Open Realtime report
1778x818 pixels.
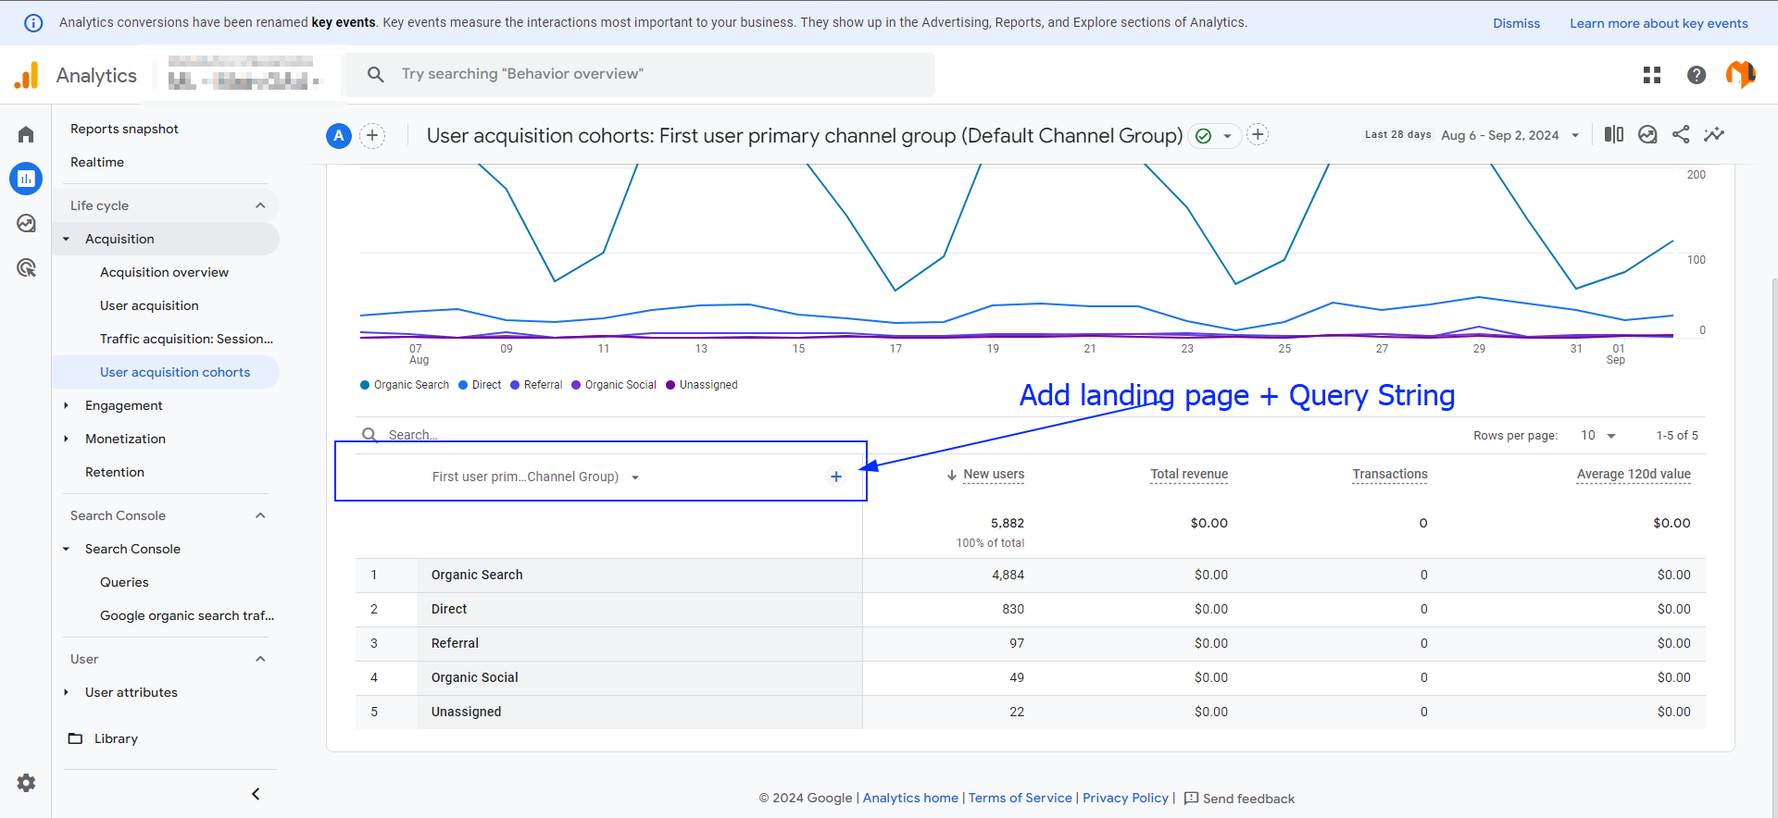point(97,162)
